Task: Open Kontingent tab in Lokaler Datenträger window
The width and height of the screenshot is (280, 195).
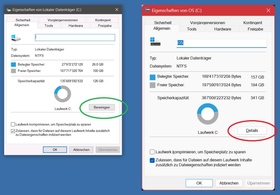Action: pos(103,20)
